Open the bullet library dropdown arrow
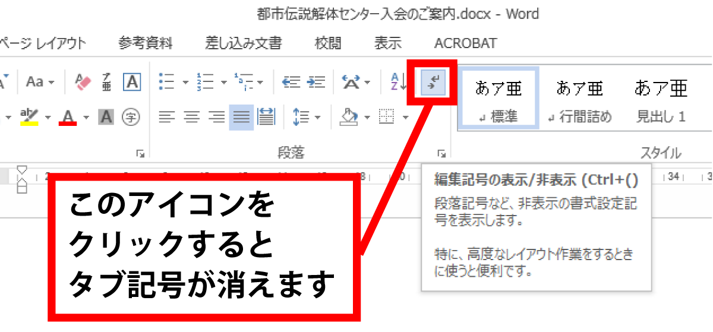713x332 pixels. (x=185, y=83)
